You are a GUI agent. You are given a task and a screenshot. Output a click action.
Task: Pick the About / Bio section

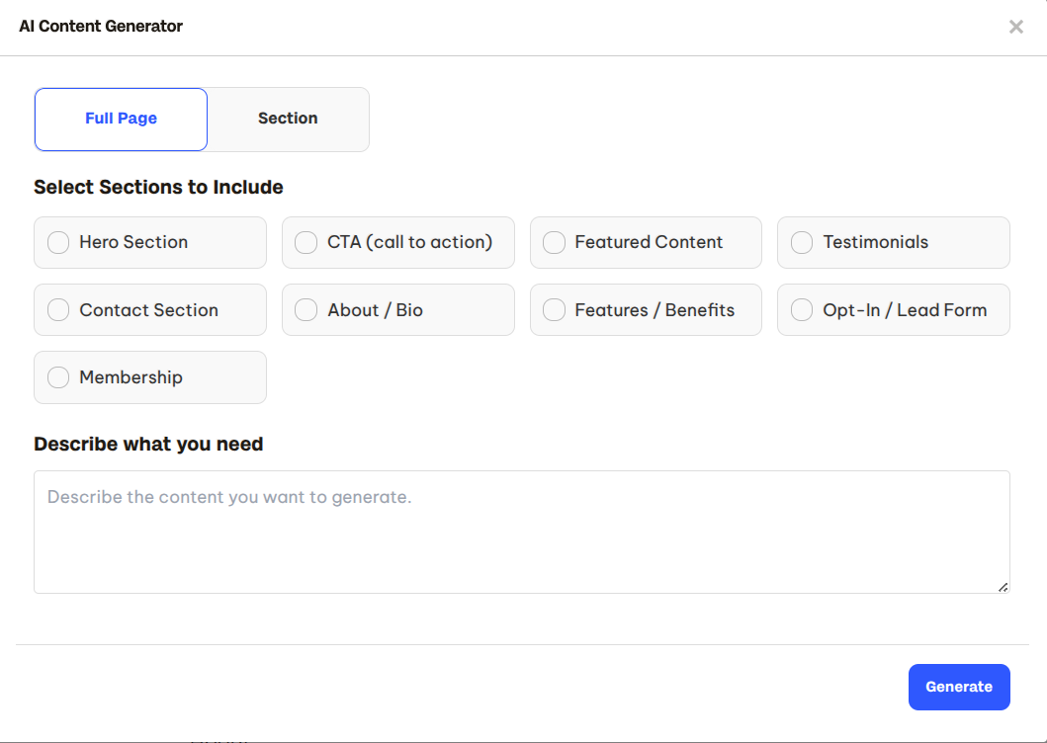click(x=306, y=310)
